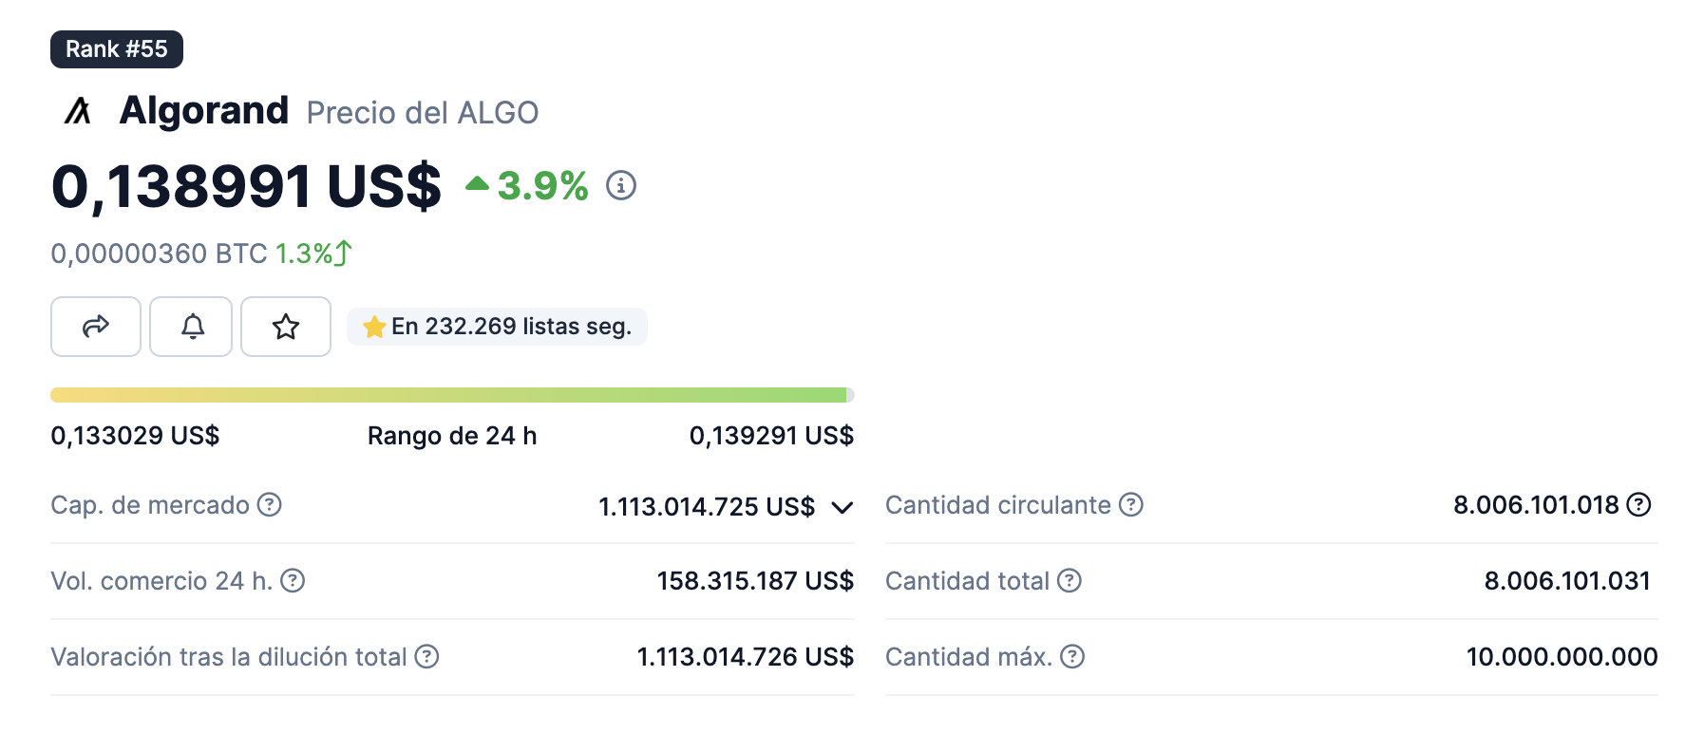Click help icon for Valoración tras la dilución total
Screen dimensions: 1685x752
pos(427,656)
